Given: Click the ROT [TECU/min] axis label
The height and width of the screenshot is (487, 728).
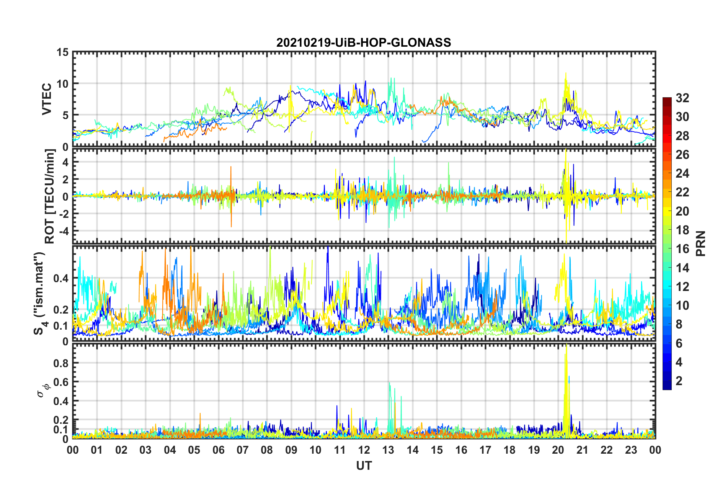Looking at the screenshot, I should [x=50, y=196].
